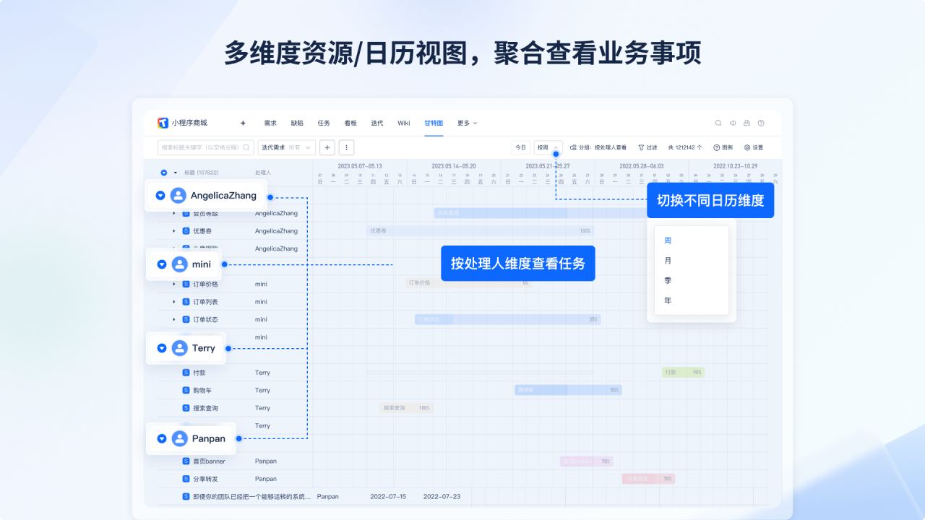Collapse the AngelicaZhang group
This screenshot has width=925, height=520.
tap(160, 196)
